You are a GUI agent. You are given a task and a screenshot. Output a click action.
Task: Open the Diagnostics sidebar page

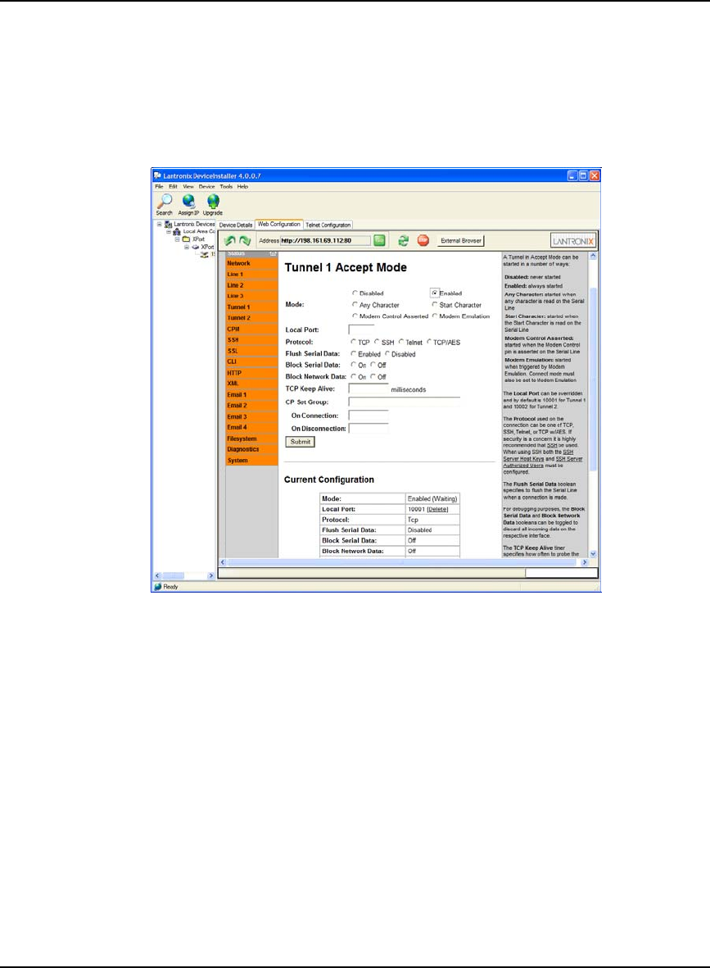click(251, 449)
